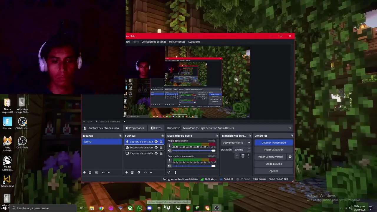Open Propiedades of the selected source
The image size is (377, 212).
click(135, 128)
